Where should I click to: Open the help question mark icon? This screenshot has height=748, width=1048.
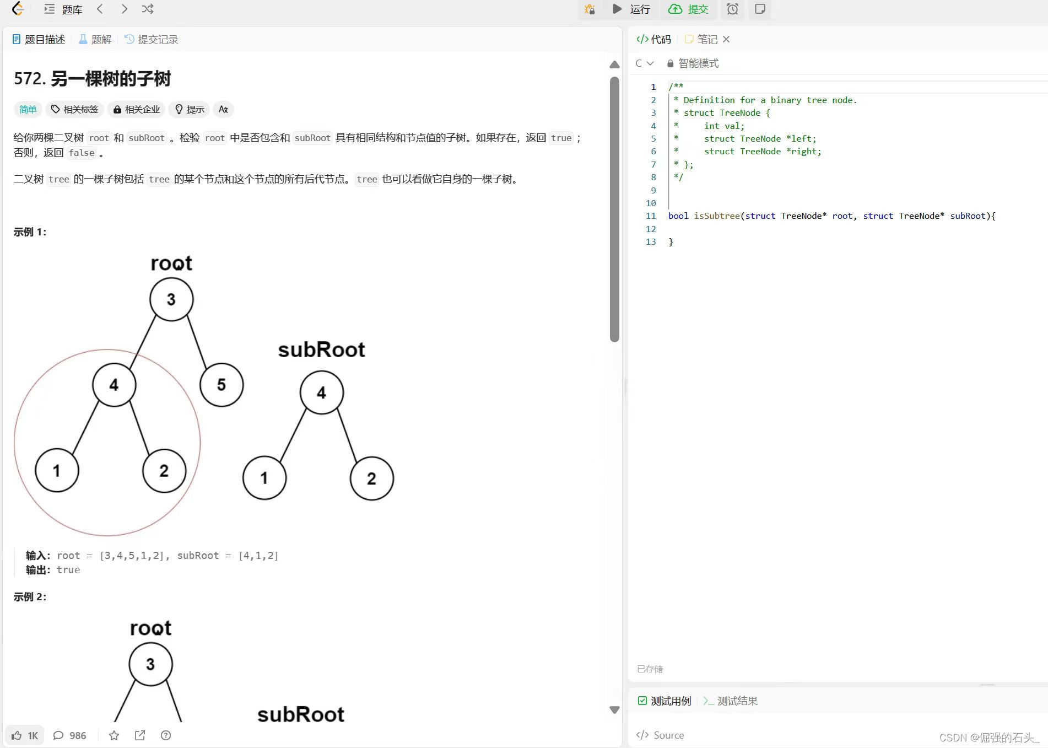[x=166, y=735]
